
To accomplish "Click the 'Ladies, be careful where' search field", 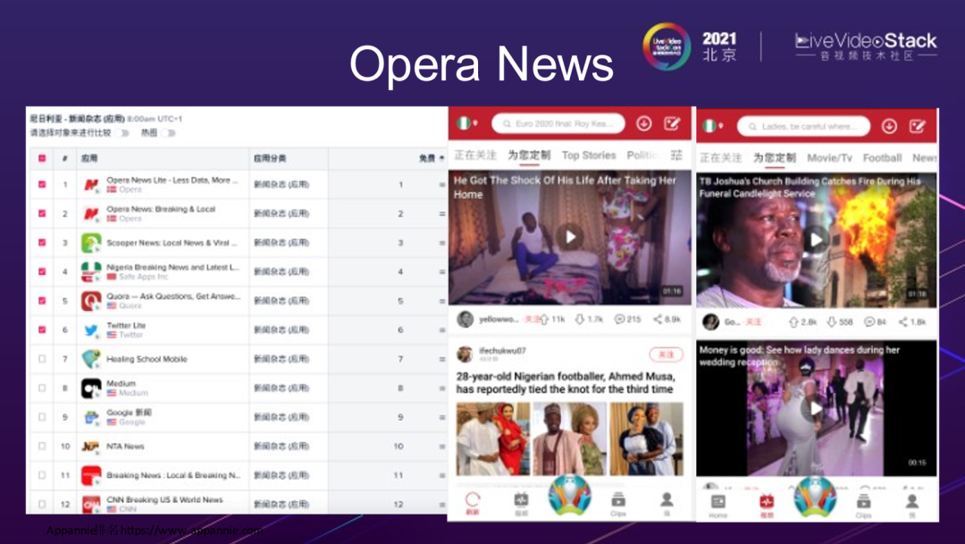I will [804, 126].
